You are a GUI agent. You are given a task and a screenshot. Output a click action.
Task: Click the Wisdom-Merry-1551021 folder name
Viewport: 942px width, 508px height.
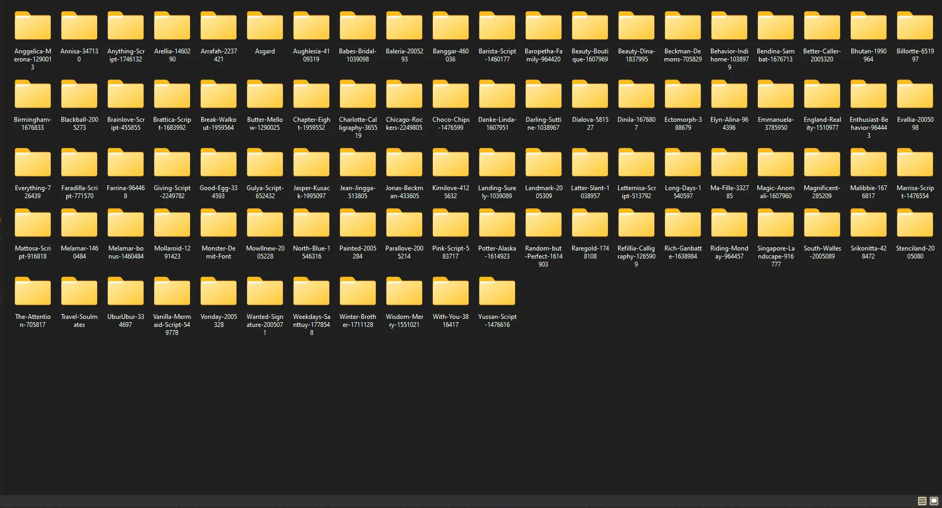pyautogui.click(x=404, y=321)
